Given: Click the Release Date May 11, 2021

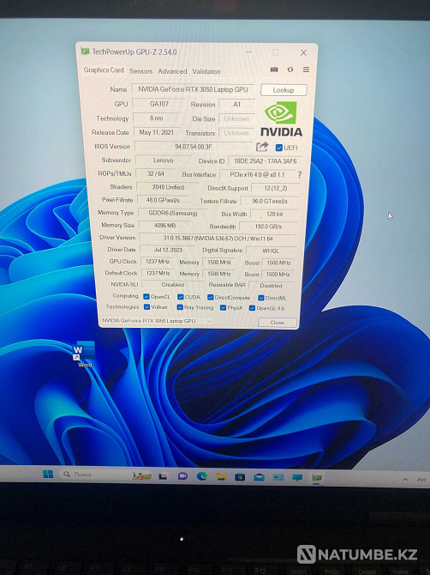Looking at the screenshot, I should (x=157, y=132).
